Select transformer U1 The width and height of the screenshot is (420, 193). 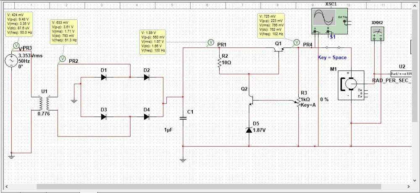click(x=45, y=103)
